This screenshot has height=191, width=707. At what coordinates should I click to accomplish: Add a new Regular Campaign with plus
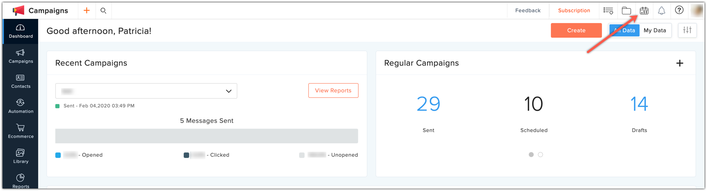click(680, 63)
